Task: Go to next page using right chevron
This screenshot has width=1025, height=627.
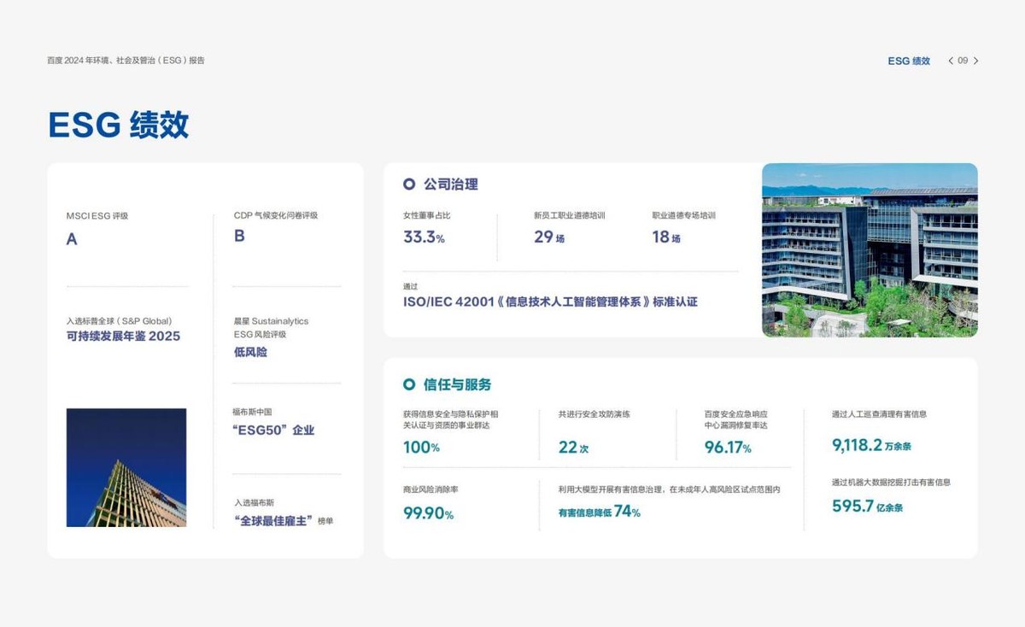Action: click(976, 61)
